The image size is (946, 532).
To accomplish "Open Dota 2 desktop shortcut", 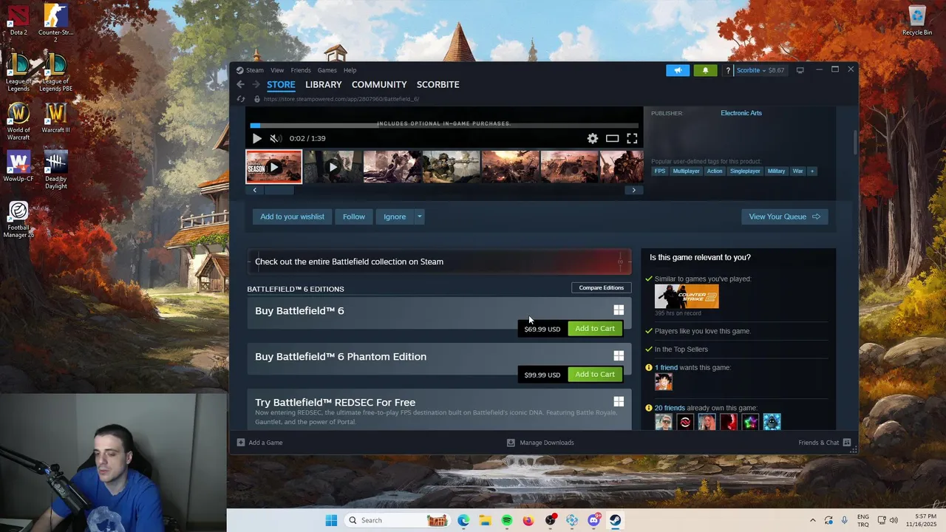I will (x=18, y=19).
